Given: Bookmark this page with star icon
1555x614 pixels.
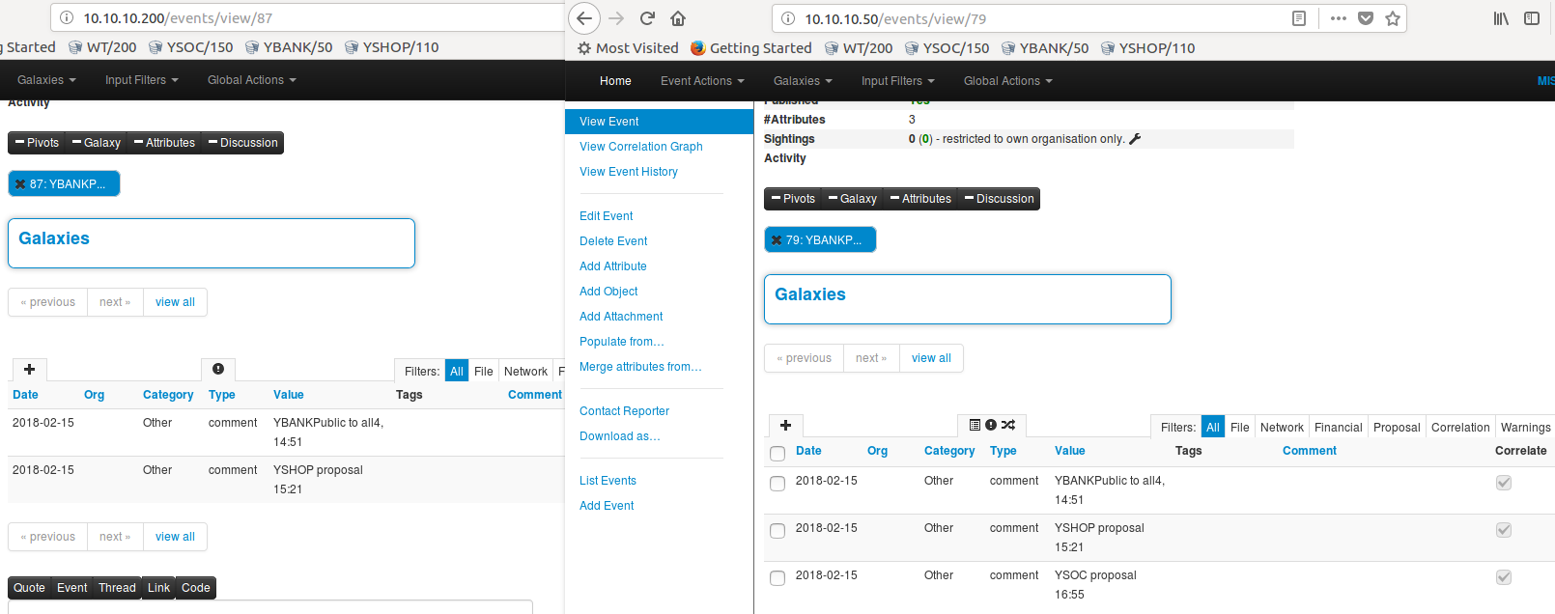Looking at the screenshot, I should [1392, 18].
